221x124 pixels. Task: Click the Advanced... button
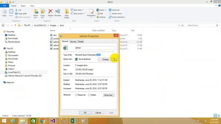pyautogui.click(x=109, y=95)
